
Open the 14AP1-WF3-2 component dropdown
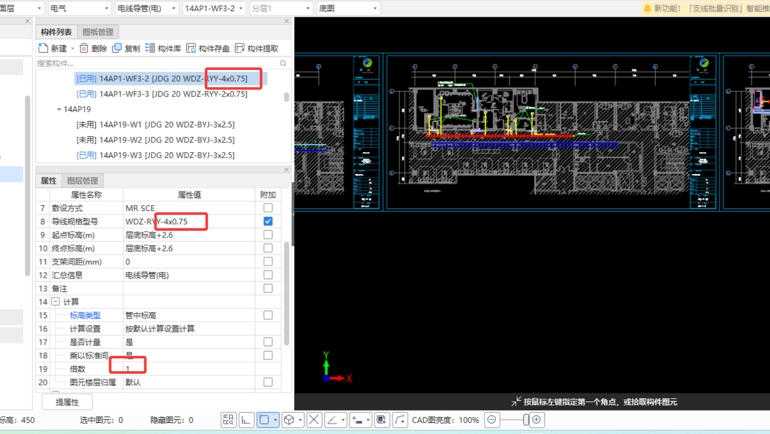pos(214,8)
